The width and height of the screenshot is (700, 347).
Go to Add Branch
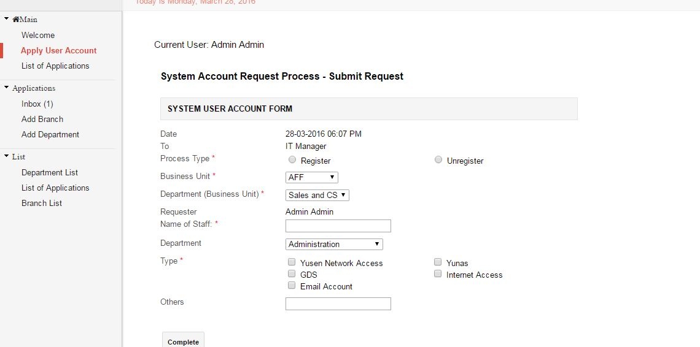42,119
